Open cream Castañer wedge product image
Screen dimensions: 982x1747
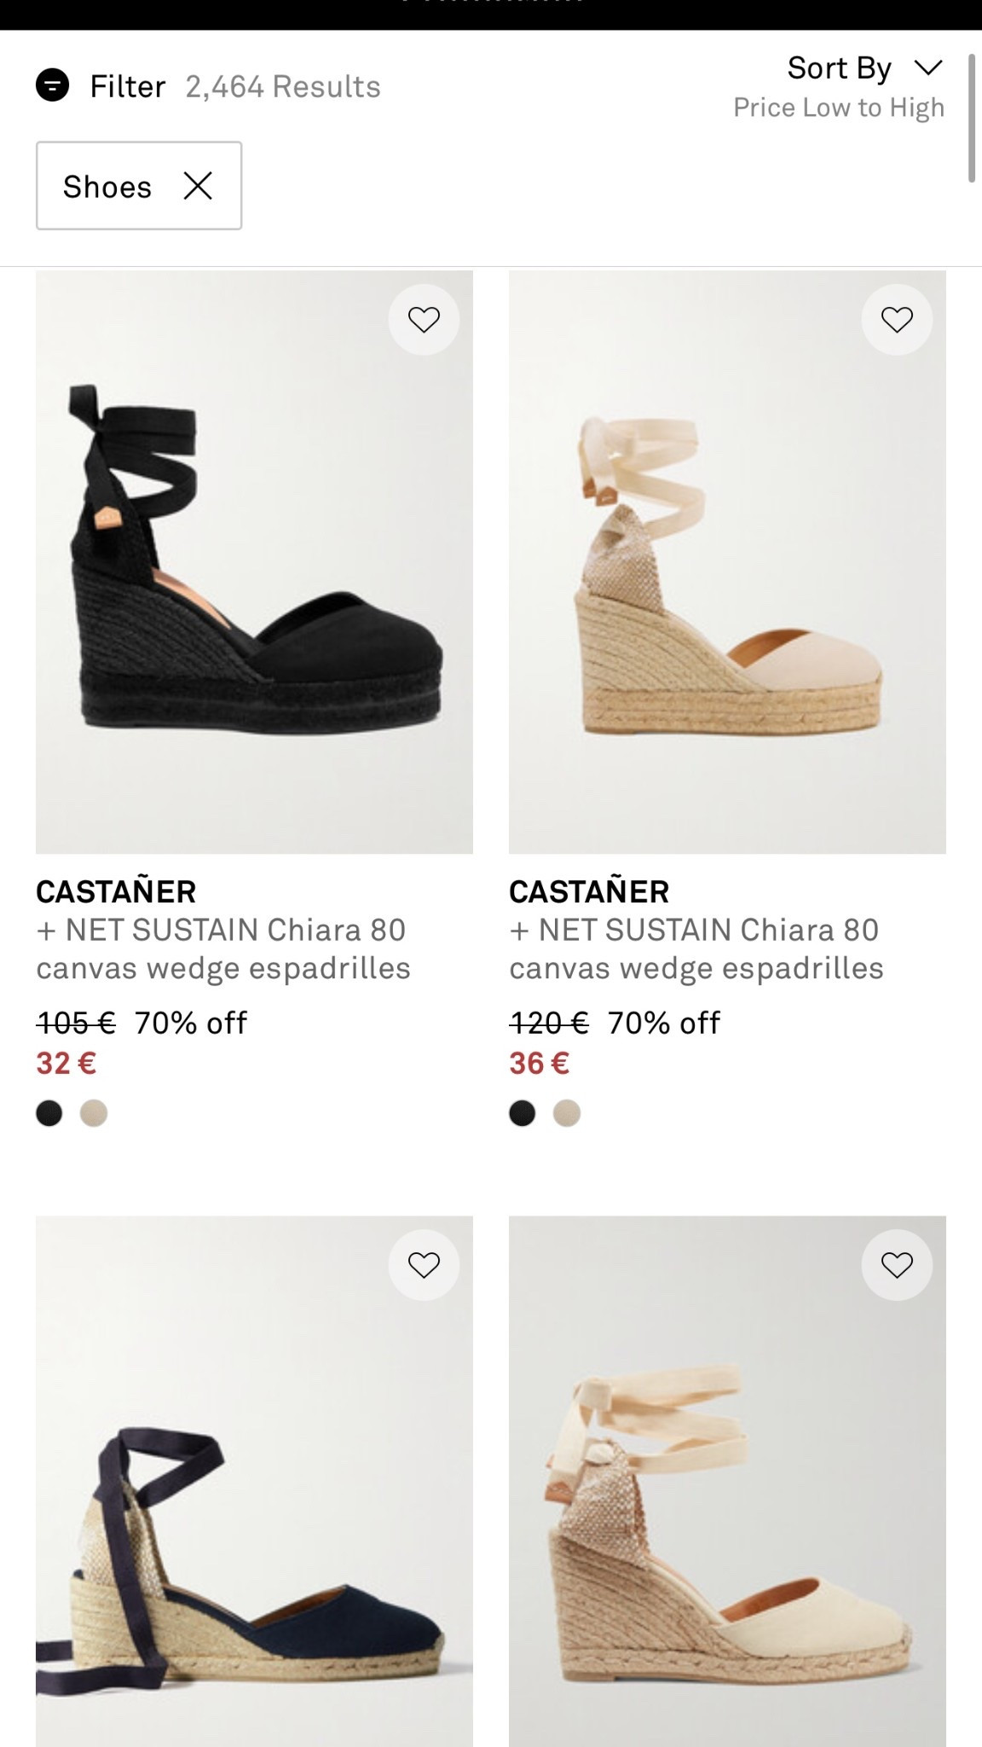pyautogui.click(x=727, y=563)
